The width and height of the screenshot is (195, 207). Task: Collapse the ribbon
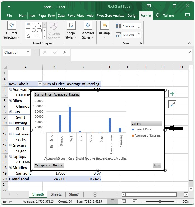pos(189,43)
